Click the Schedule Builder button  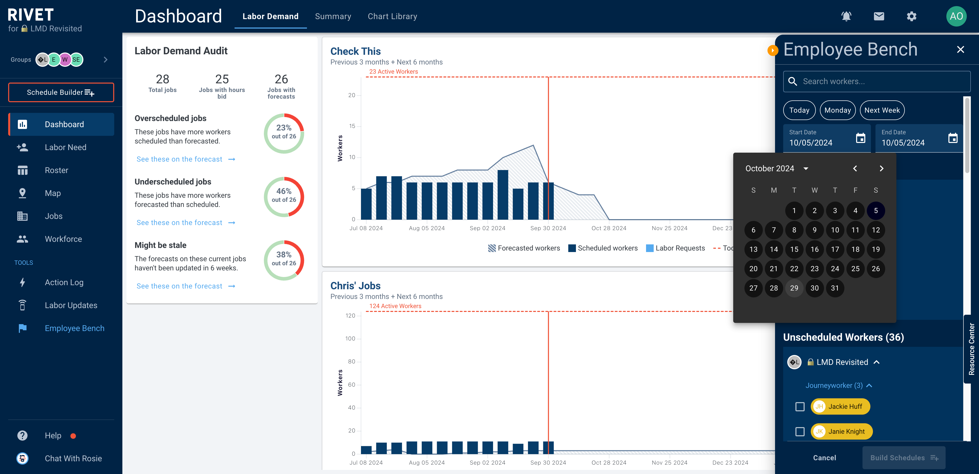(x=61, y=92)
